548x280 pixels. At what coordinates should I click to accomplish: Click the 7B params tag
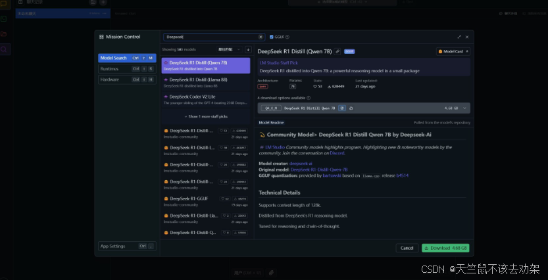pos(293,87)
